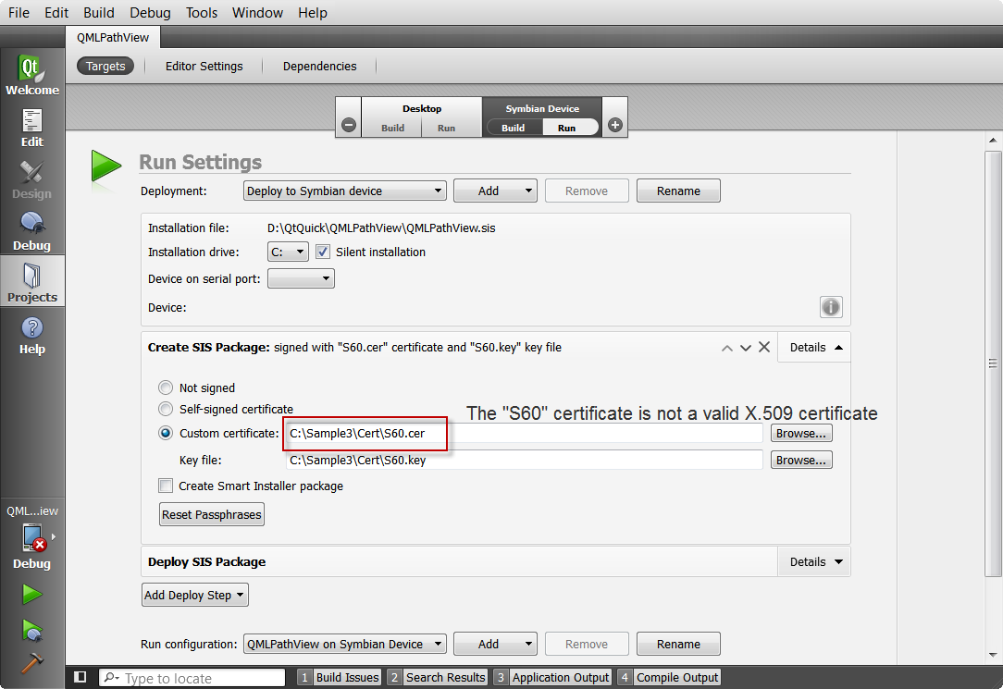1003x689 pixels.
Task: Click the QMLPathView target selector icon
Action: tap(32, 537)
